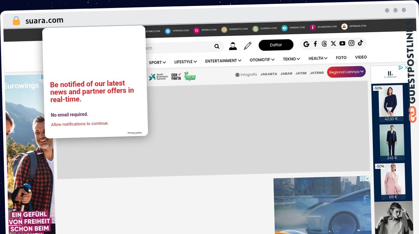The height and width of the screenshot is (234, 419).
Task: Click the search magnifier icon
Action: coord(217,46)
